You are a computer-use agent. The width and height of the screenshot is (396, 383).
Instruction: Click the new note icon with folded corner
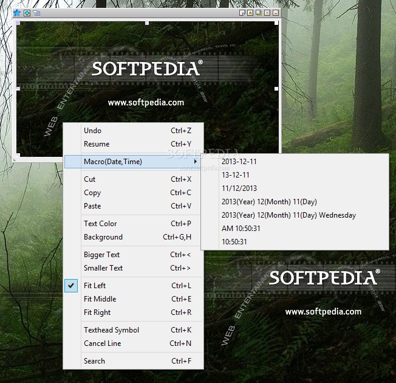(x=242, y=13)
